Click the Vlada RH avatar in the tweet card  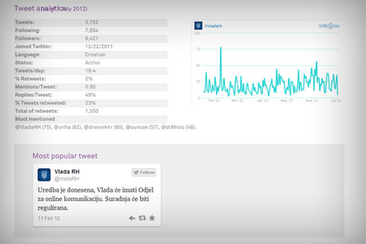click(x=44, y=175)
